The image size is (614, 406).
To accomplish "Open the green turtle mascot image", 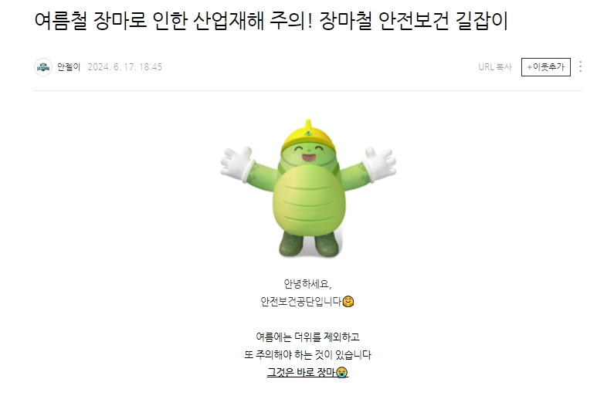I will (308, 188).
